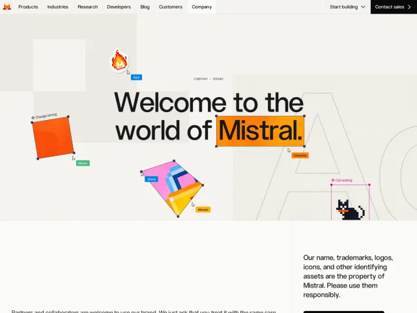Click the orange highlighted Mistral. word

(261, 131)
